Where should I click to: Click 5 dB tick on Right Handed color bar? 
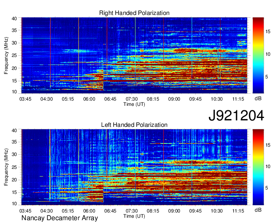(x=267, y=77)
